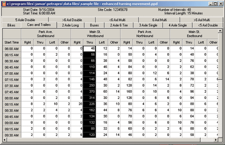Image resolution: width=225 pixels, height=145 pixels.
Task: Click the Site Code 12345678 label
Action: point(112,10)
